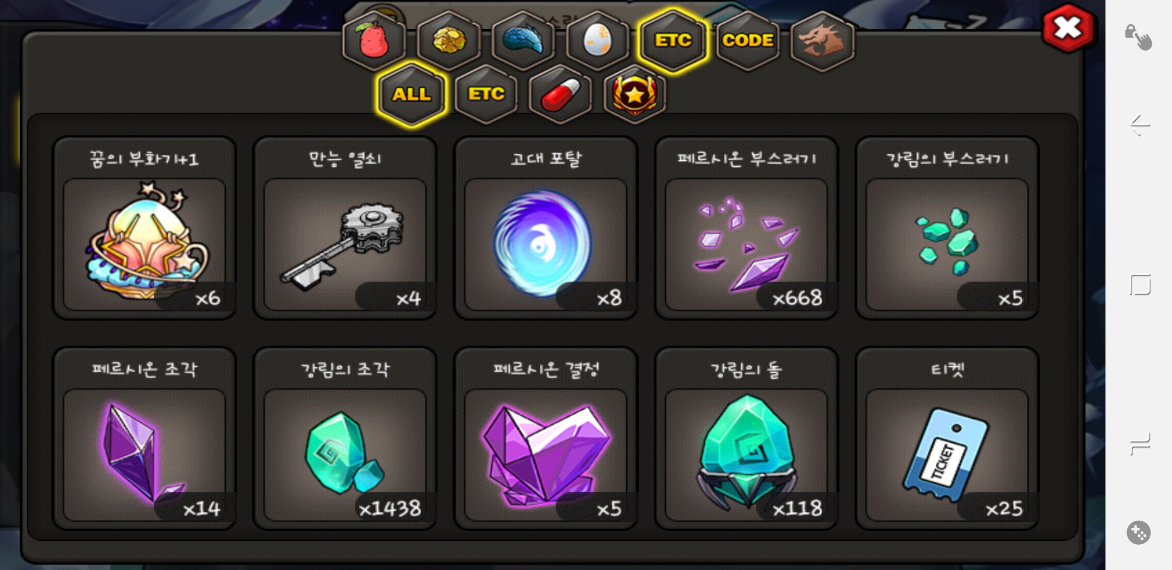Open the spotted egg category tab
This screenshot has height=570, width=1172.
pos(598,41)
